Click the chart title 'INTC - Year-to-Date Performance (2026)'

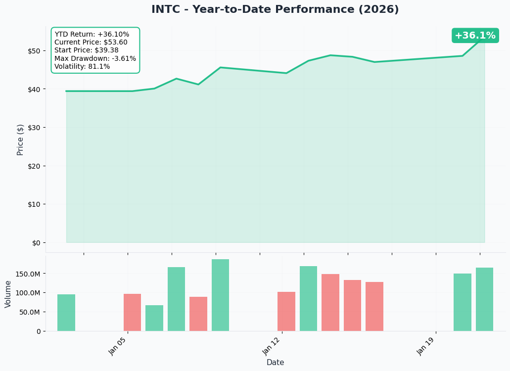(275, 9)
